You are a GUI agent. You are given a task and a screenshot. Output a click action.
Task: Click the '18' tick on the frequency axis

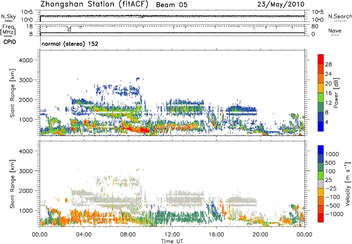[29, 26]
